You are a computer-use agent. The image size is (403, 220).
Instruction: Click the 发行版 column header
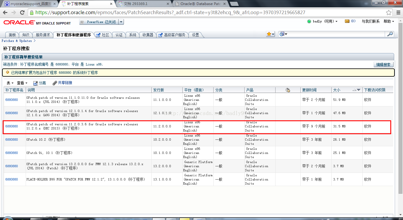click(167, 90)
